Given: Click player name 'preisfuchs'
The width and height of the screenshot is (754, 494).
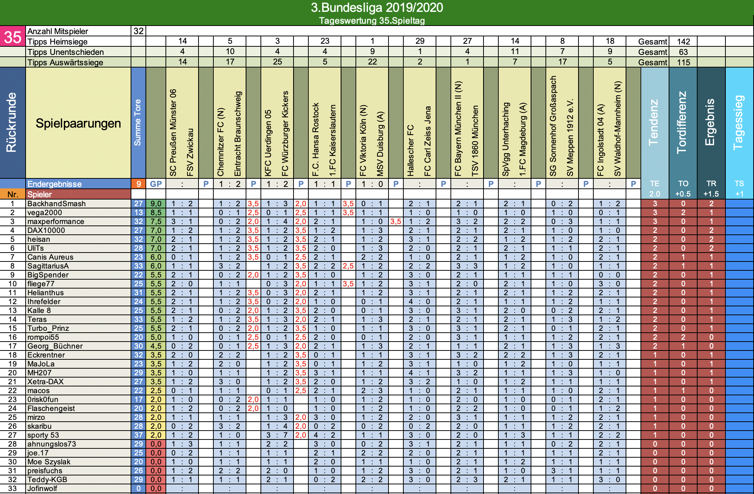Looking at the screenshot, I should (x=45, y=471).
